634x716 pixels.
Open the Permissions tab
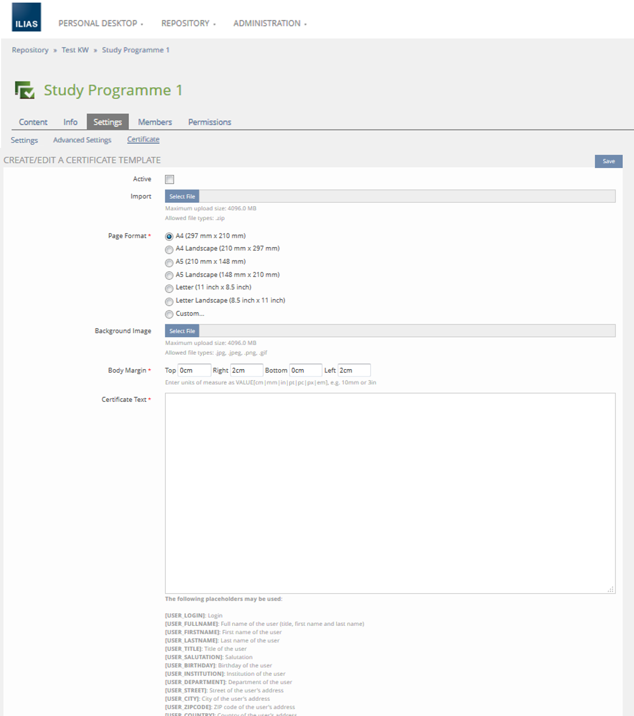coord(209,122)
